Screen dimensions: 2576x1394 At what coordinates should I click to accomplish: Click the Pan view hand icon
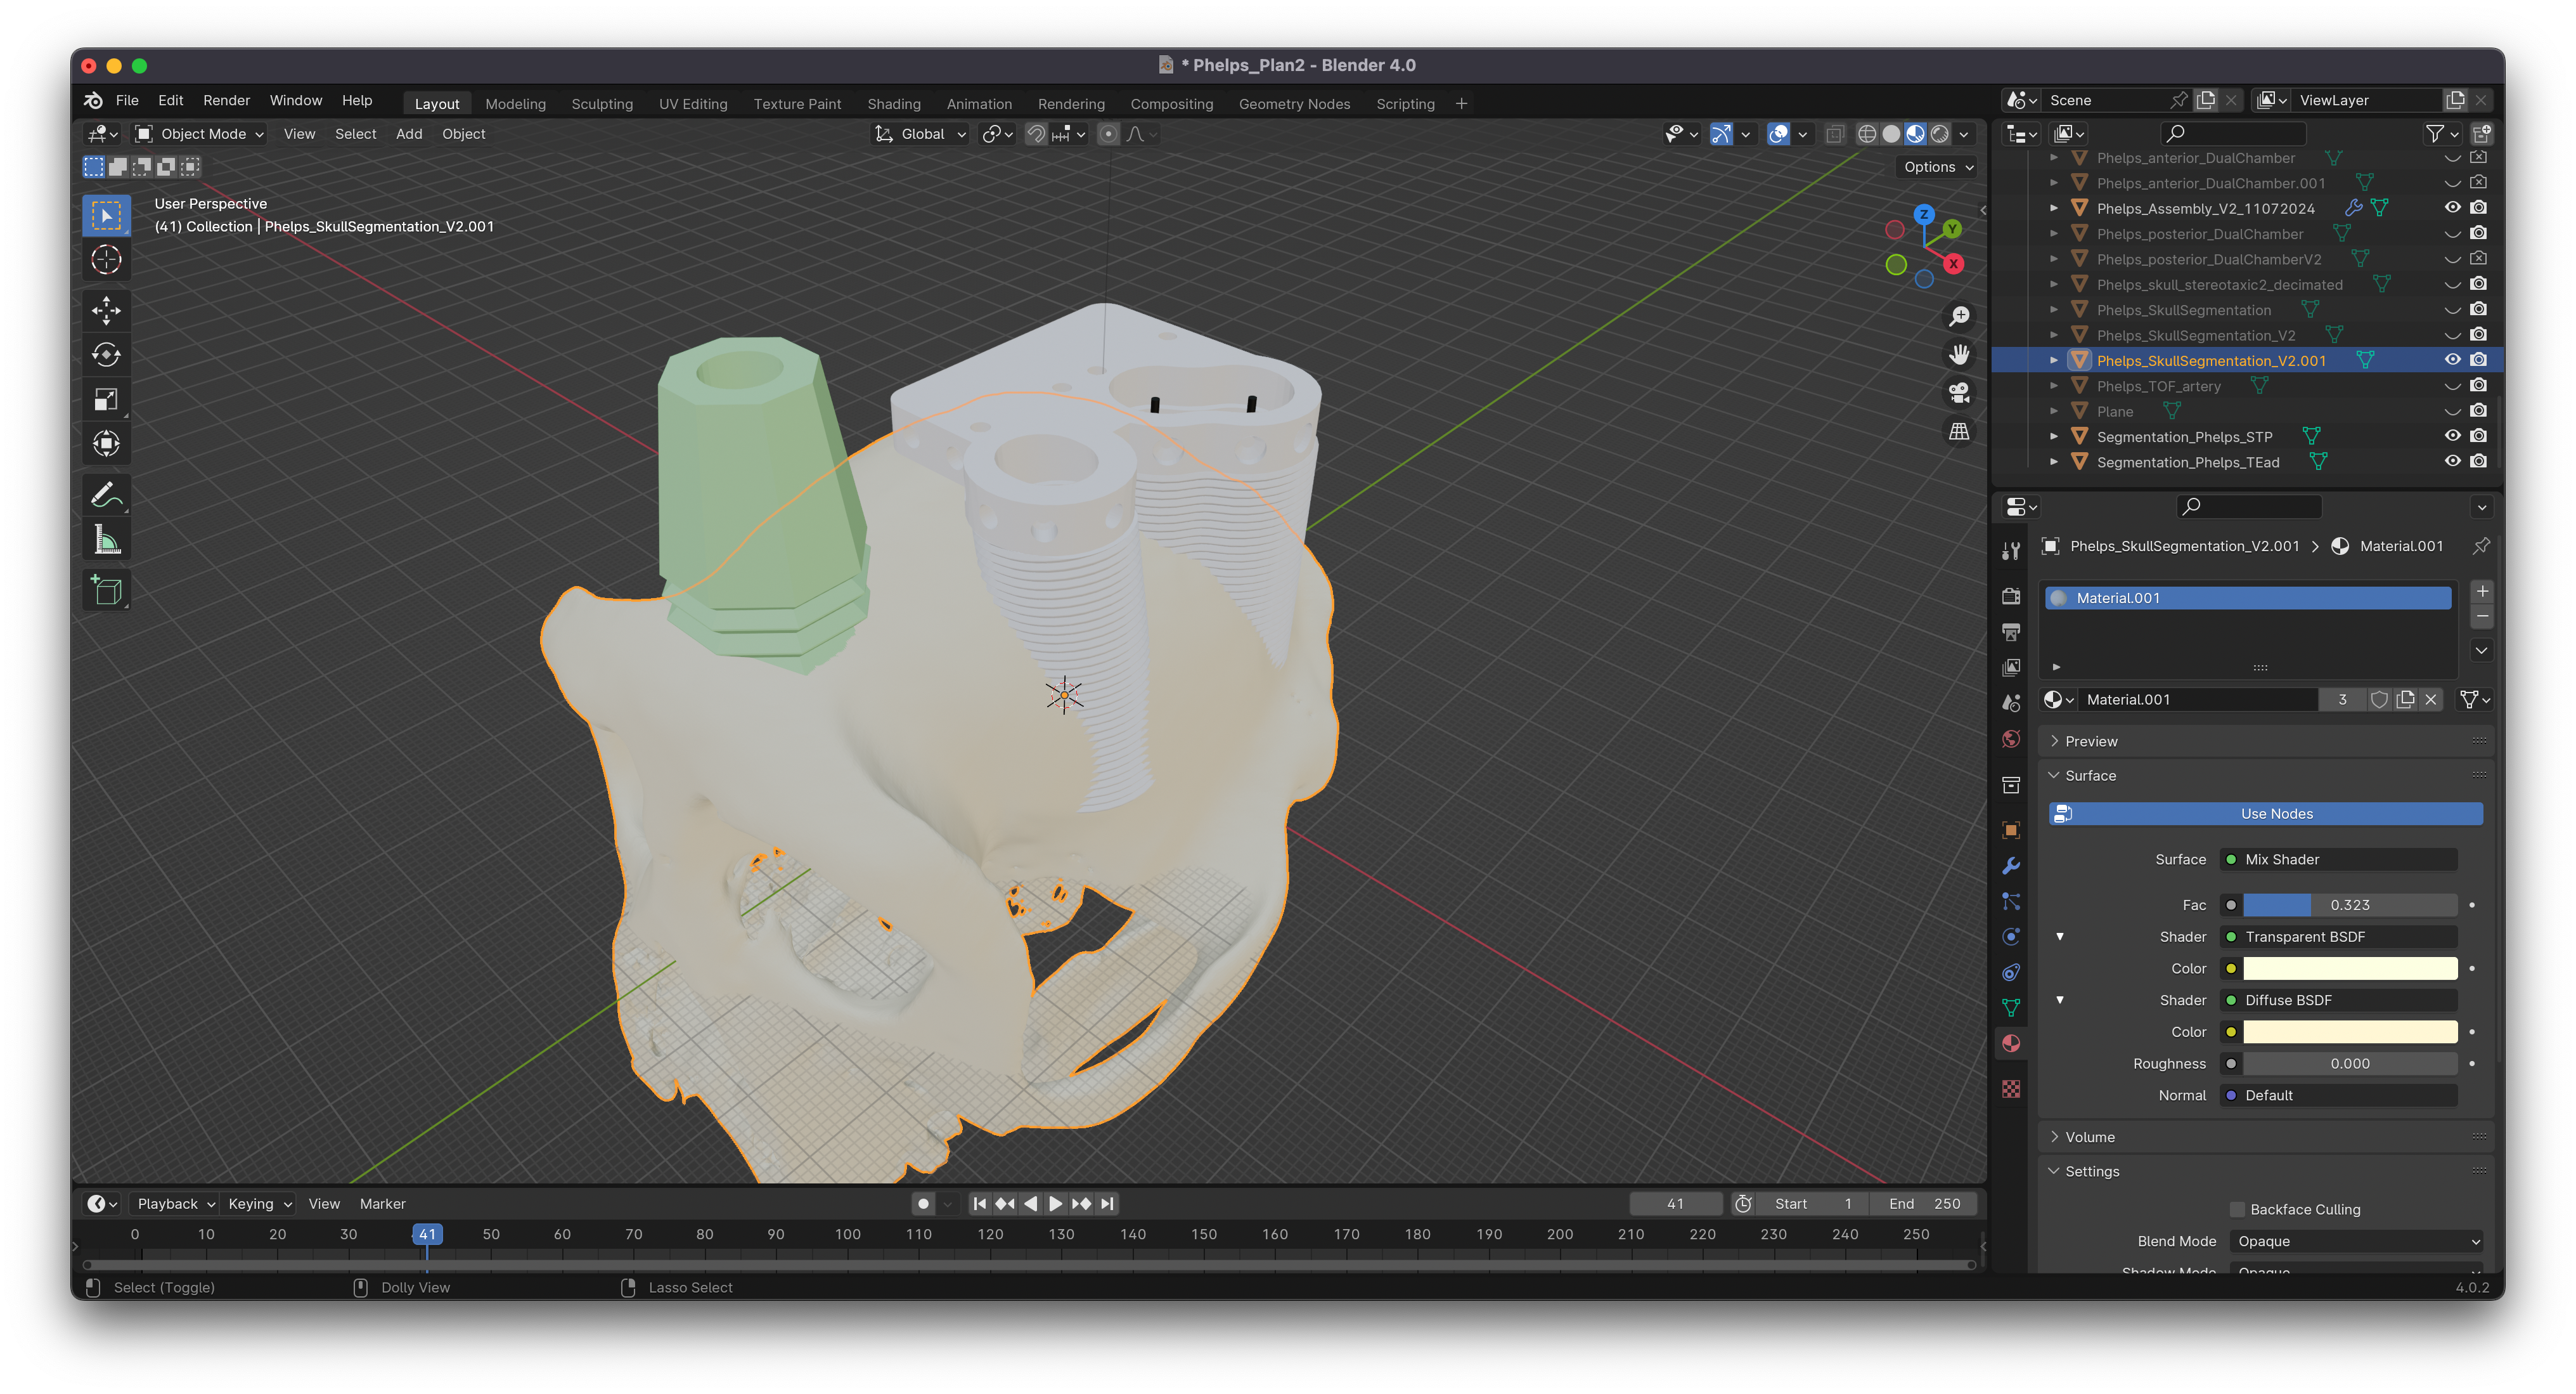(1958, 355)
